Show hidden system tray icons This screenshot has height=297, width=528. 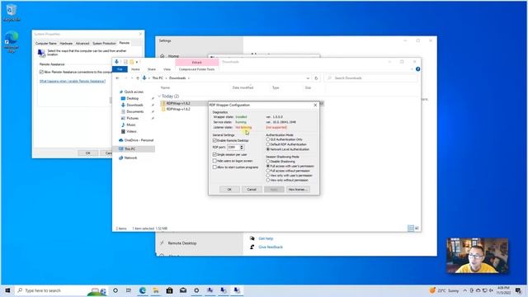465,290
